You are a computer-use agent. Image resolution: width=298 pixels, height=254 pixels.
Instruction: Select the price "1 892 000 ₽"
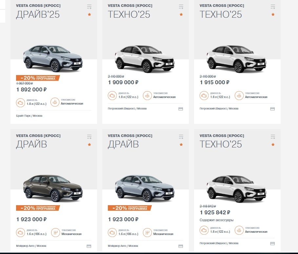[31, 89]
